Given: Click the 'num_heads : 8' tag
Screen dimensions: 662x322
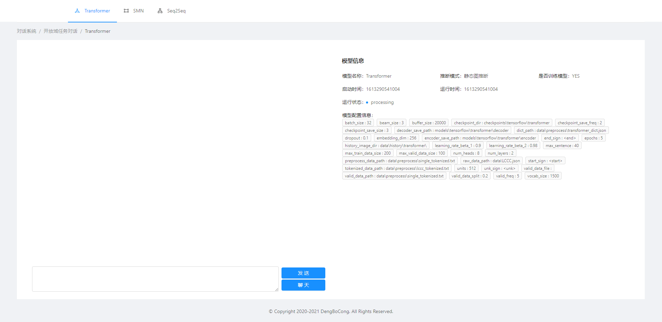Looking at the screenshot, I should tap(466, 153).
